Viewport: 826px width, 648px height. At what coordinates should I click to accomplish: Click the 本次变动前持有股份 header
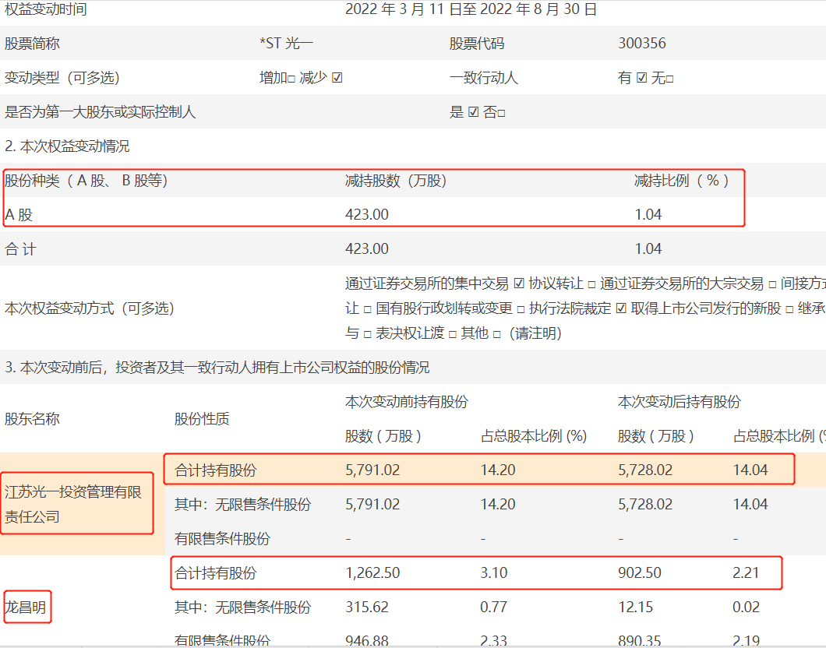point(407,402)
